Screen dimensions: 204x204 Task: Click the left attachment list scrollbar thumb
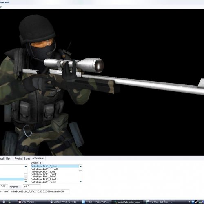point(26,176)
